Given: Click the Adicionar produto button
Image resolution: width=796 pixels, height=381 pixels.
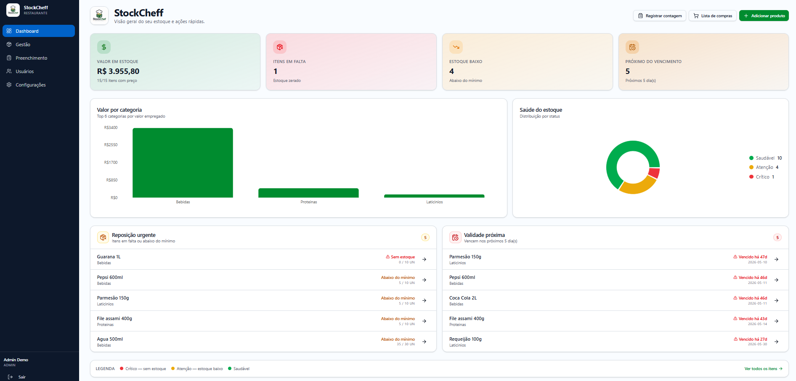Looking at the screenshot, I should (x=764, y=16).
